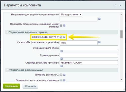Click 'Страница детального просмотра' input field
The height and width of the screenshot is (92, 126).
point(89,63)
